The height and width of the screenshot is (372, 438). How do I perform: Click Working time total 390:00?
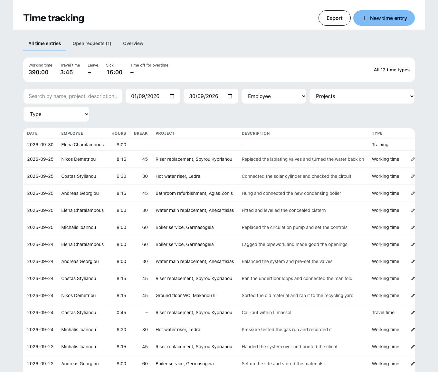click(x=38, y=72)
